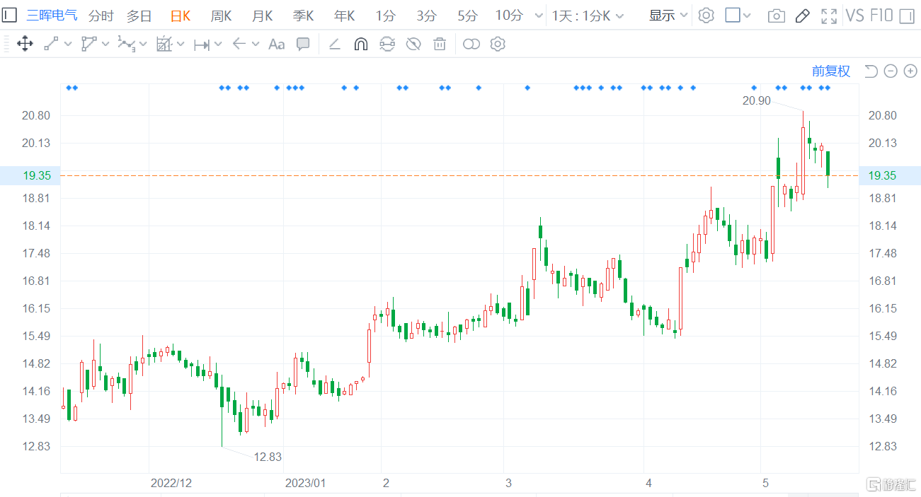This screenshot has height=497, width=921.
Task: Expand chart layout dropdown chevron
Action: tap(747, 16)
